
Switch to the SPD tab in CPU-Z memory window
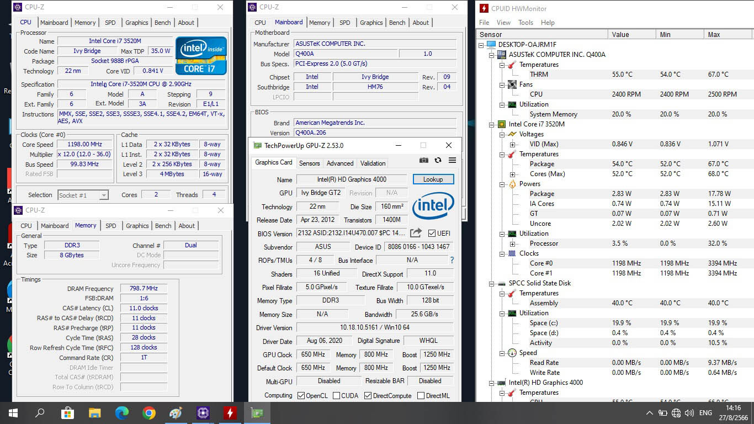click(x=111, y=226)
